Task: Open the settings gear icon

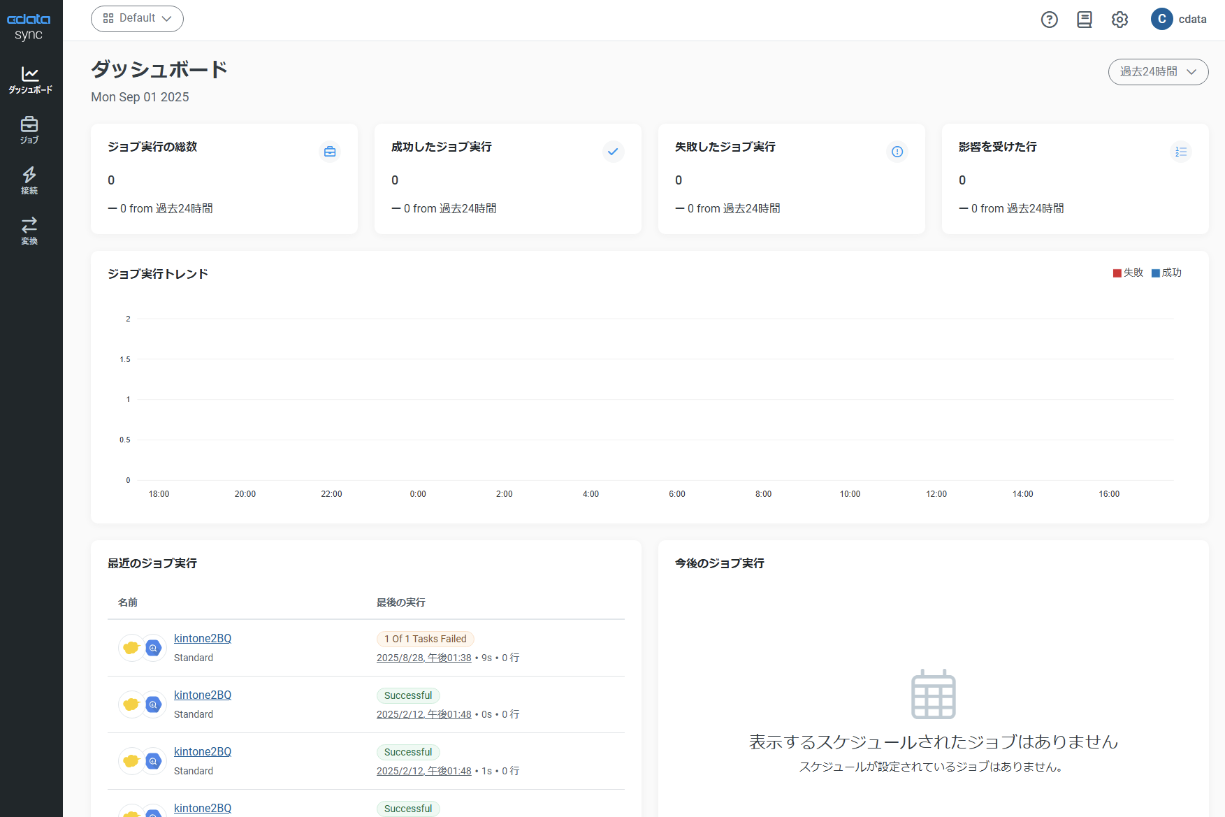Action: pyautogui.click(x=1119, y=20)
